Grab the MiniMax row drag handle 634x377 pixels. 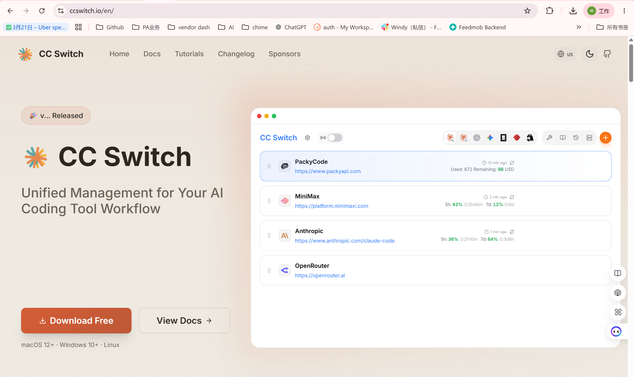269,201
